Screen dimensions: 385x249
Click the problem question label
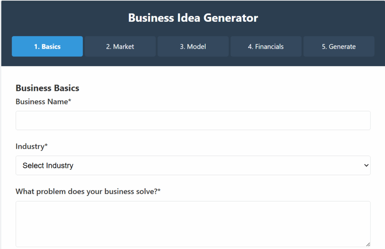[86, 192]
